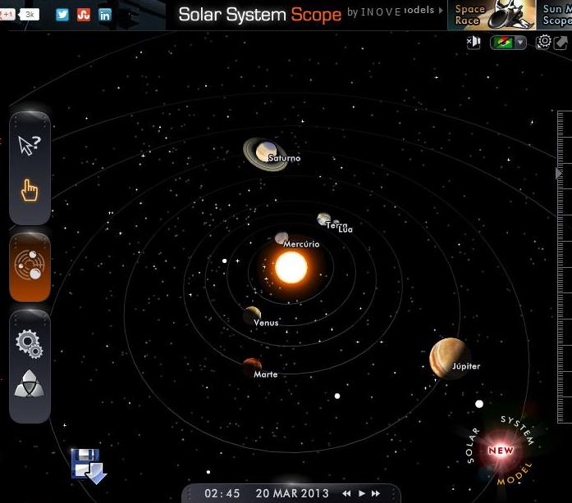Click the zoom scale ruler on right edge
This screenshot has height=503, width=572.
[x=565, y=267]
